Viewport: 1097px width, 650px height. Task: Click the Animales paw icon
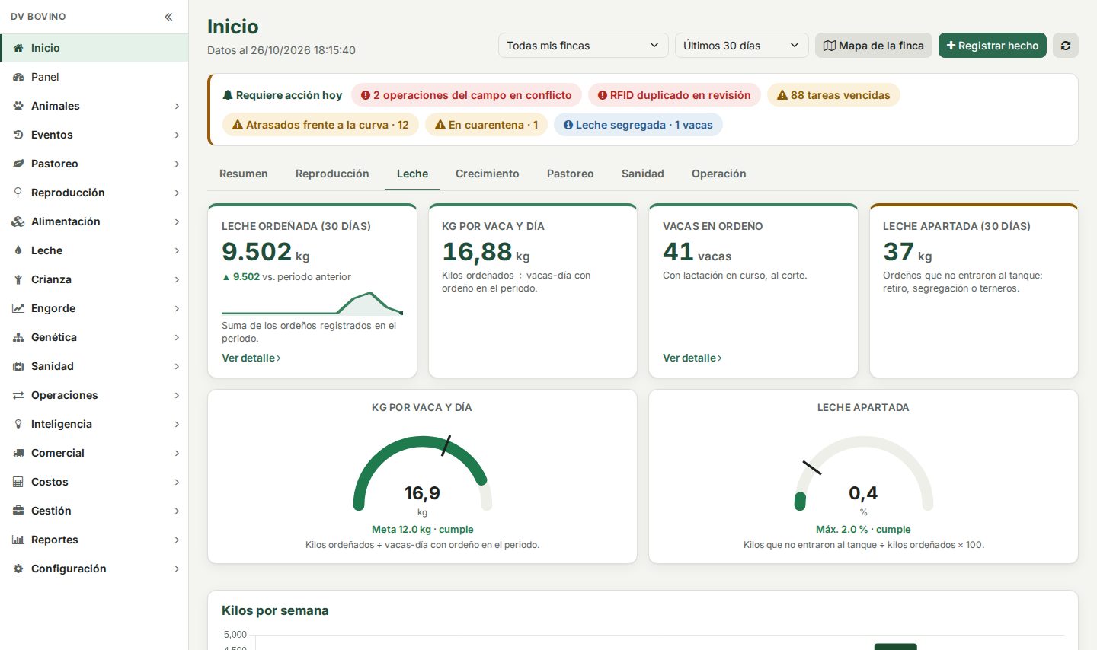(18, 106)
